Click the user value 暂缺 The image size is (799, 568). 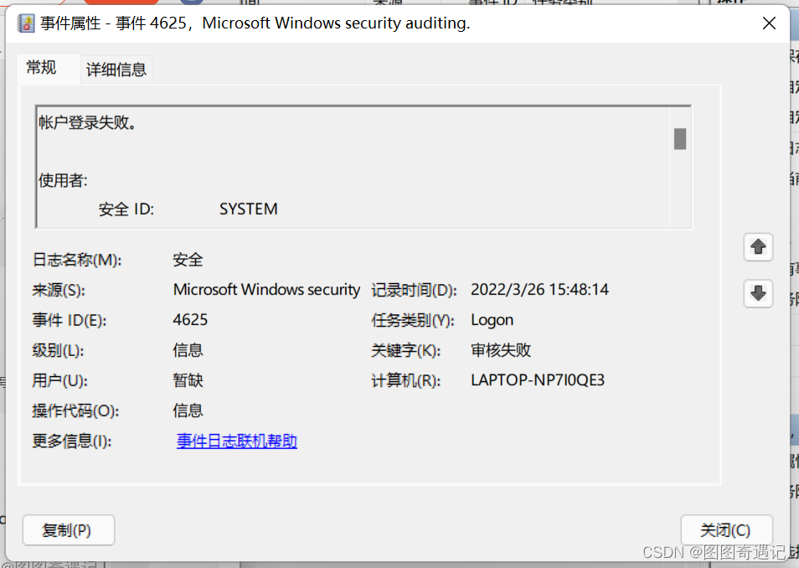coord(188,380)
